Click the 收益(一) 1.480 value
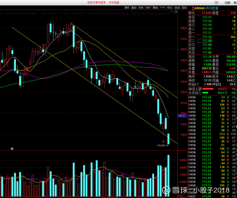This screenshot has height=198, width=237. (208, 84)
